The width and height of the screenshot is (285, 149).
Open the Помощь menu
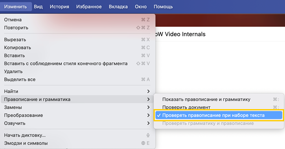coord(163,7)
